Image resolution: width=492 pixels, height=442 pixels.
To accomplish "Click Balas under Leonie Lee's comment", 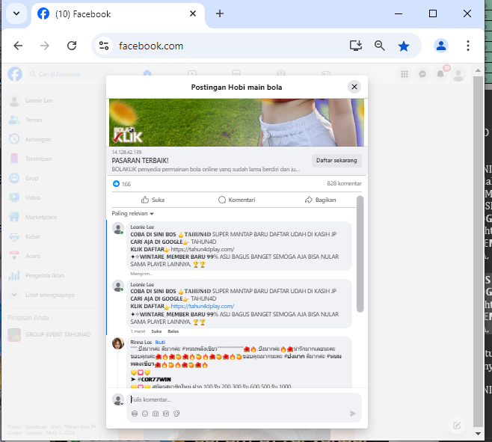I will click(x=173, y=331).
